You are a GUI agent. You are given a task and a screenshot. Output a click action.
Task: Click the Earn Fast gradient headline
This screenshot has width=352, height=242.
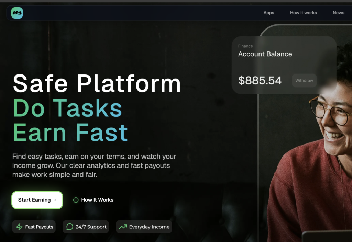point(70,132)
